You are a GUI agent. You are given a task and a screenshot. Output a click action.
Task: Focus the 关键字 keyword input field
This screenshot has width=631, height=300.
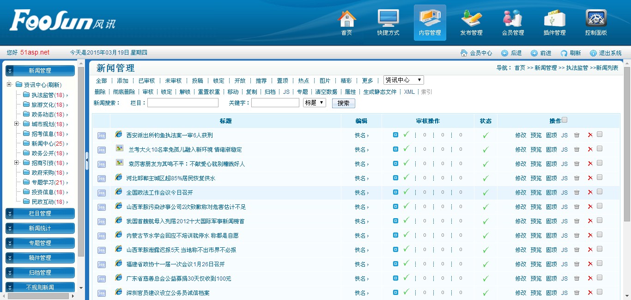click(x=275, y=103)
